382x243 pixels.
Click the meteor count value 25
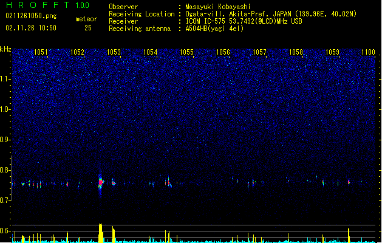tap(88, 28)
